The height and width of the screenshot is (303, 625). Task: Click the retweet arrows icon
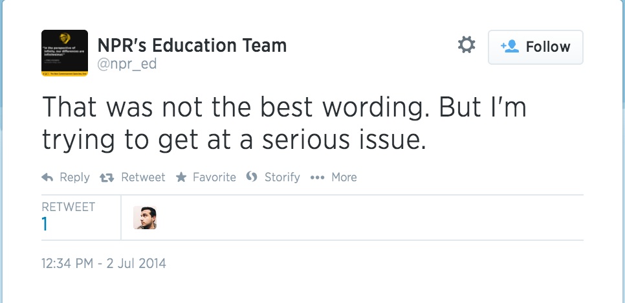(107, 177)
